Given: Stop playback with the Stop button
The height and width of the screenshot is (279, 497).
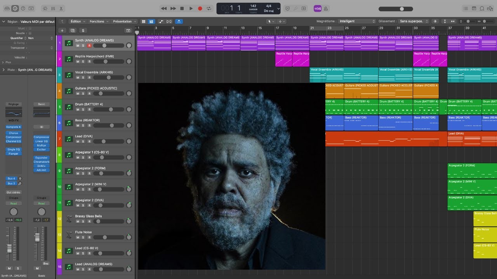Looking at the screenshot, I should [182, 8].
